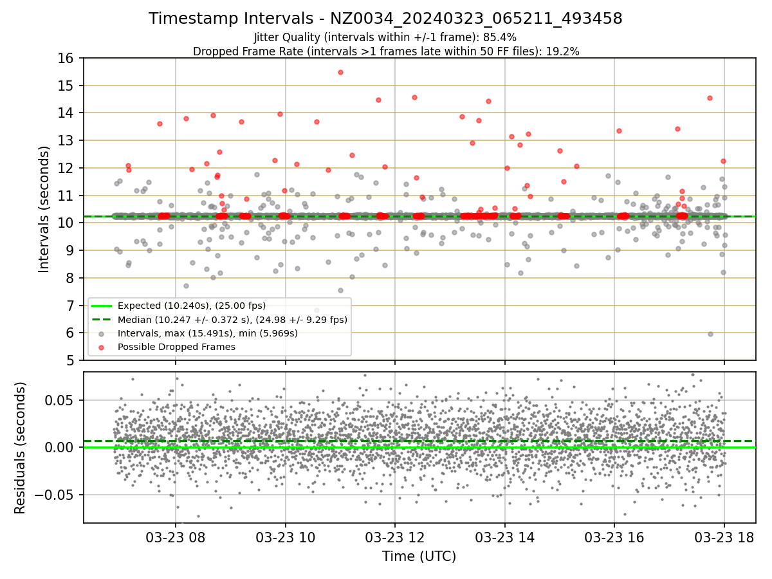The image size is (772, 579).
Task: Click the 03-23 18 x-axis tick label
Action: [x=724, y=537]
